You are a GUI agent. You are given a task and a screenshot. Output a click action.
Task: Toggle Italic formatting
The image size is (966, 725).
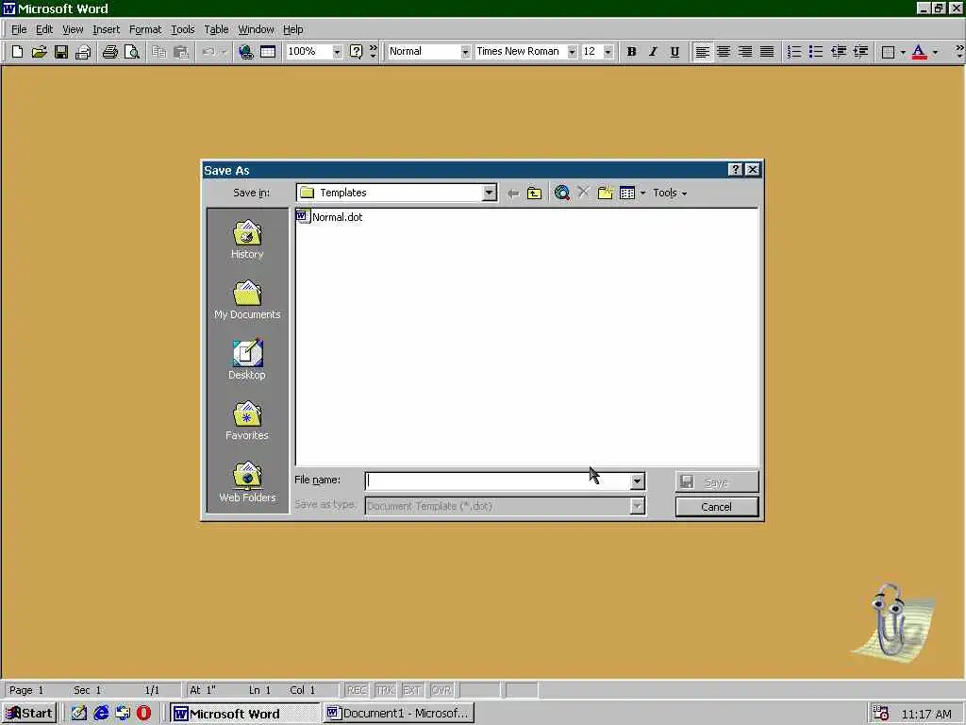(x=653, y=52)
